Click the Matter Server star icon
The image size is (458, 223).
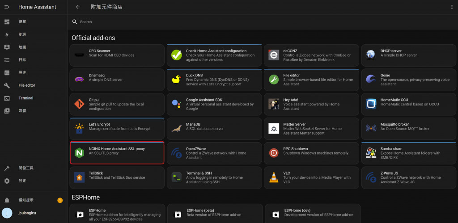(x=274, y=128)
